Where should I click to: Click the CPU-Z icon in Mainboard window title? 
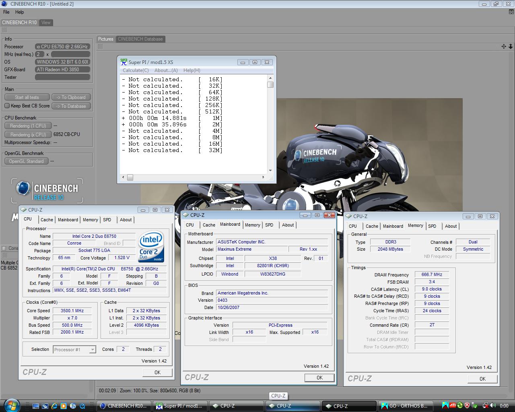pos(186,215)
